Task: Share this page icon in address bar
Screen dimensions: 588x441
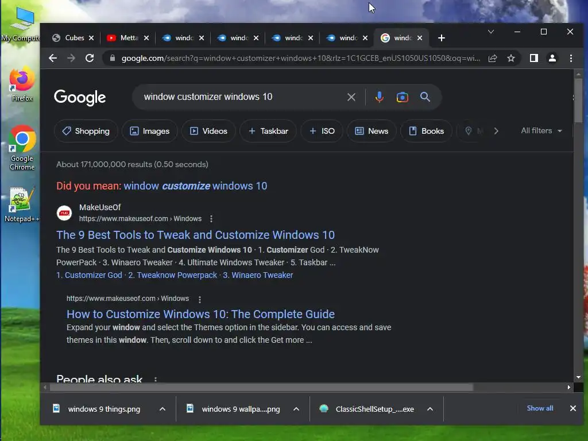Action: 492,58
